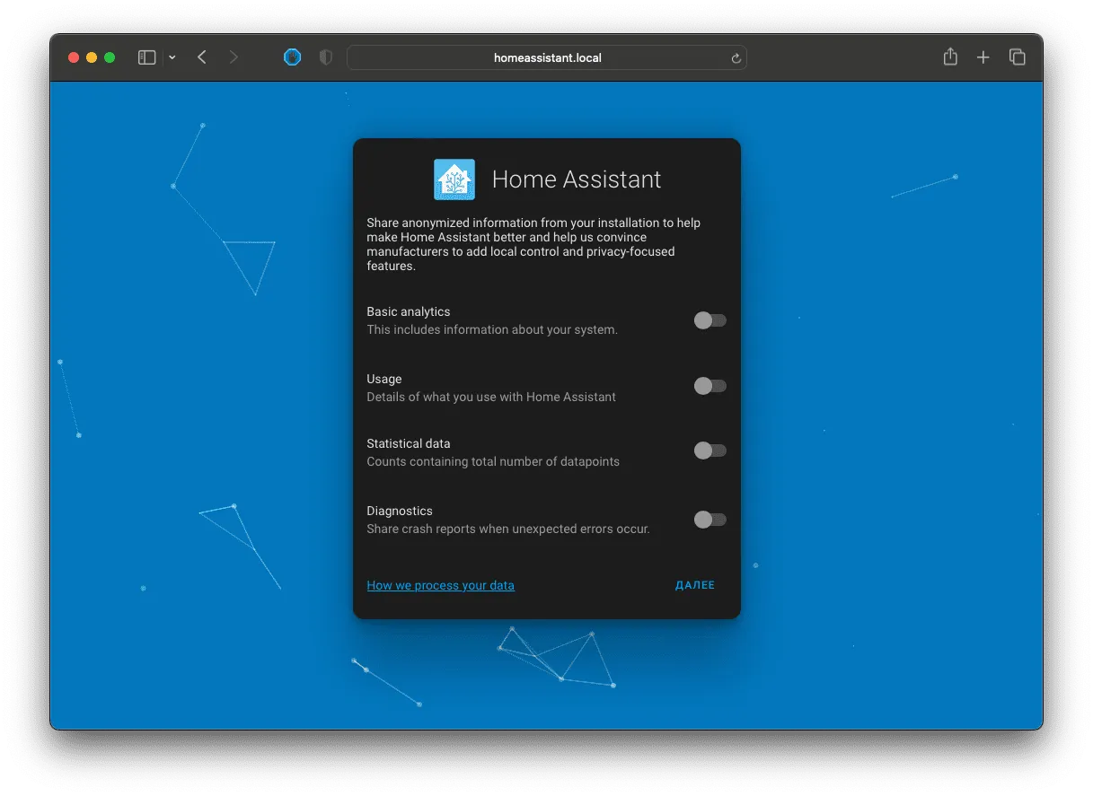This screenshot has height=796, width=1093.
Task: Open a new tab with plus icon
Action: 983,57
